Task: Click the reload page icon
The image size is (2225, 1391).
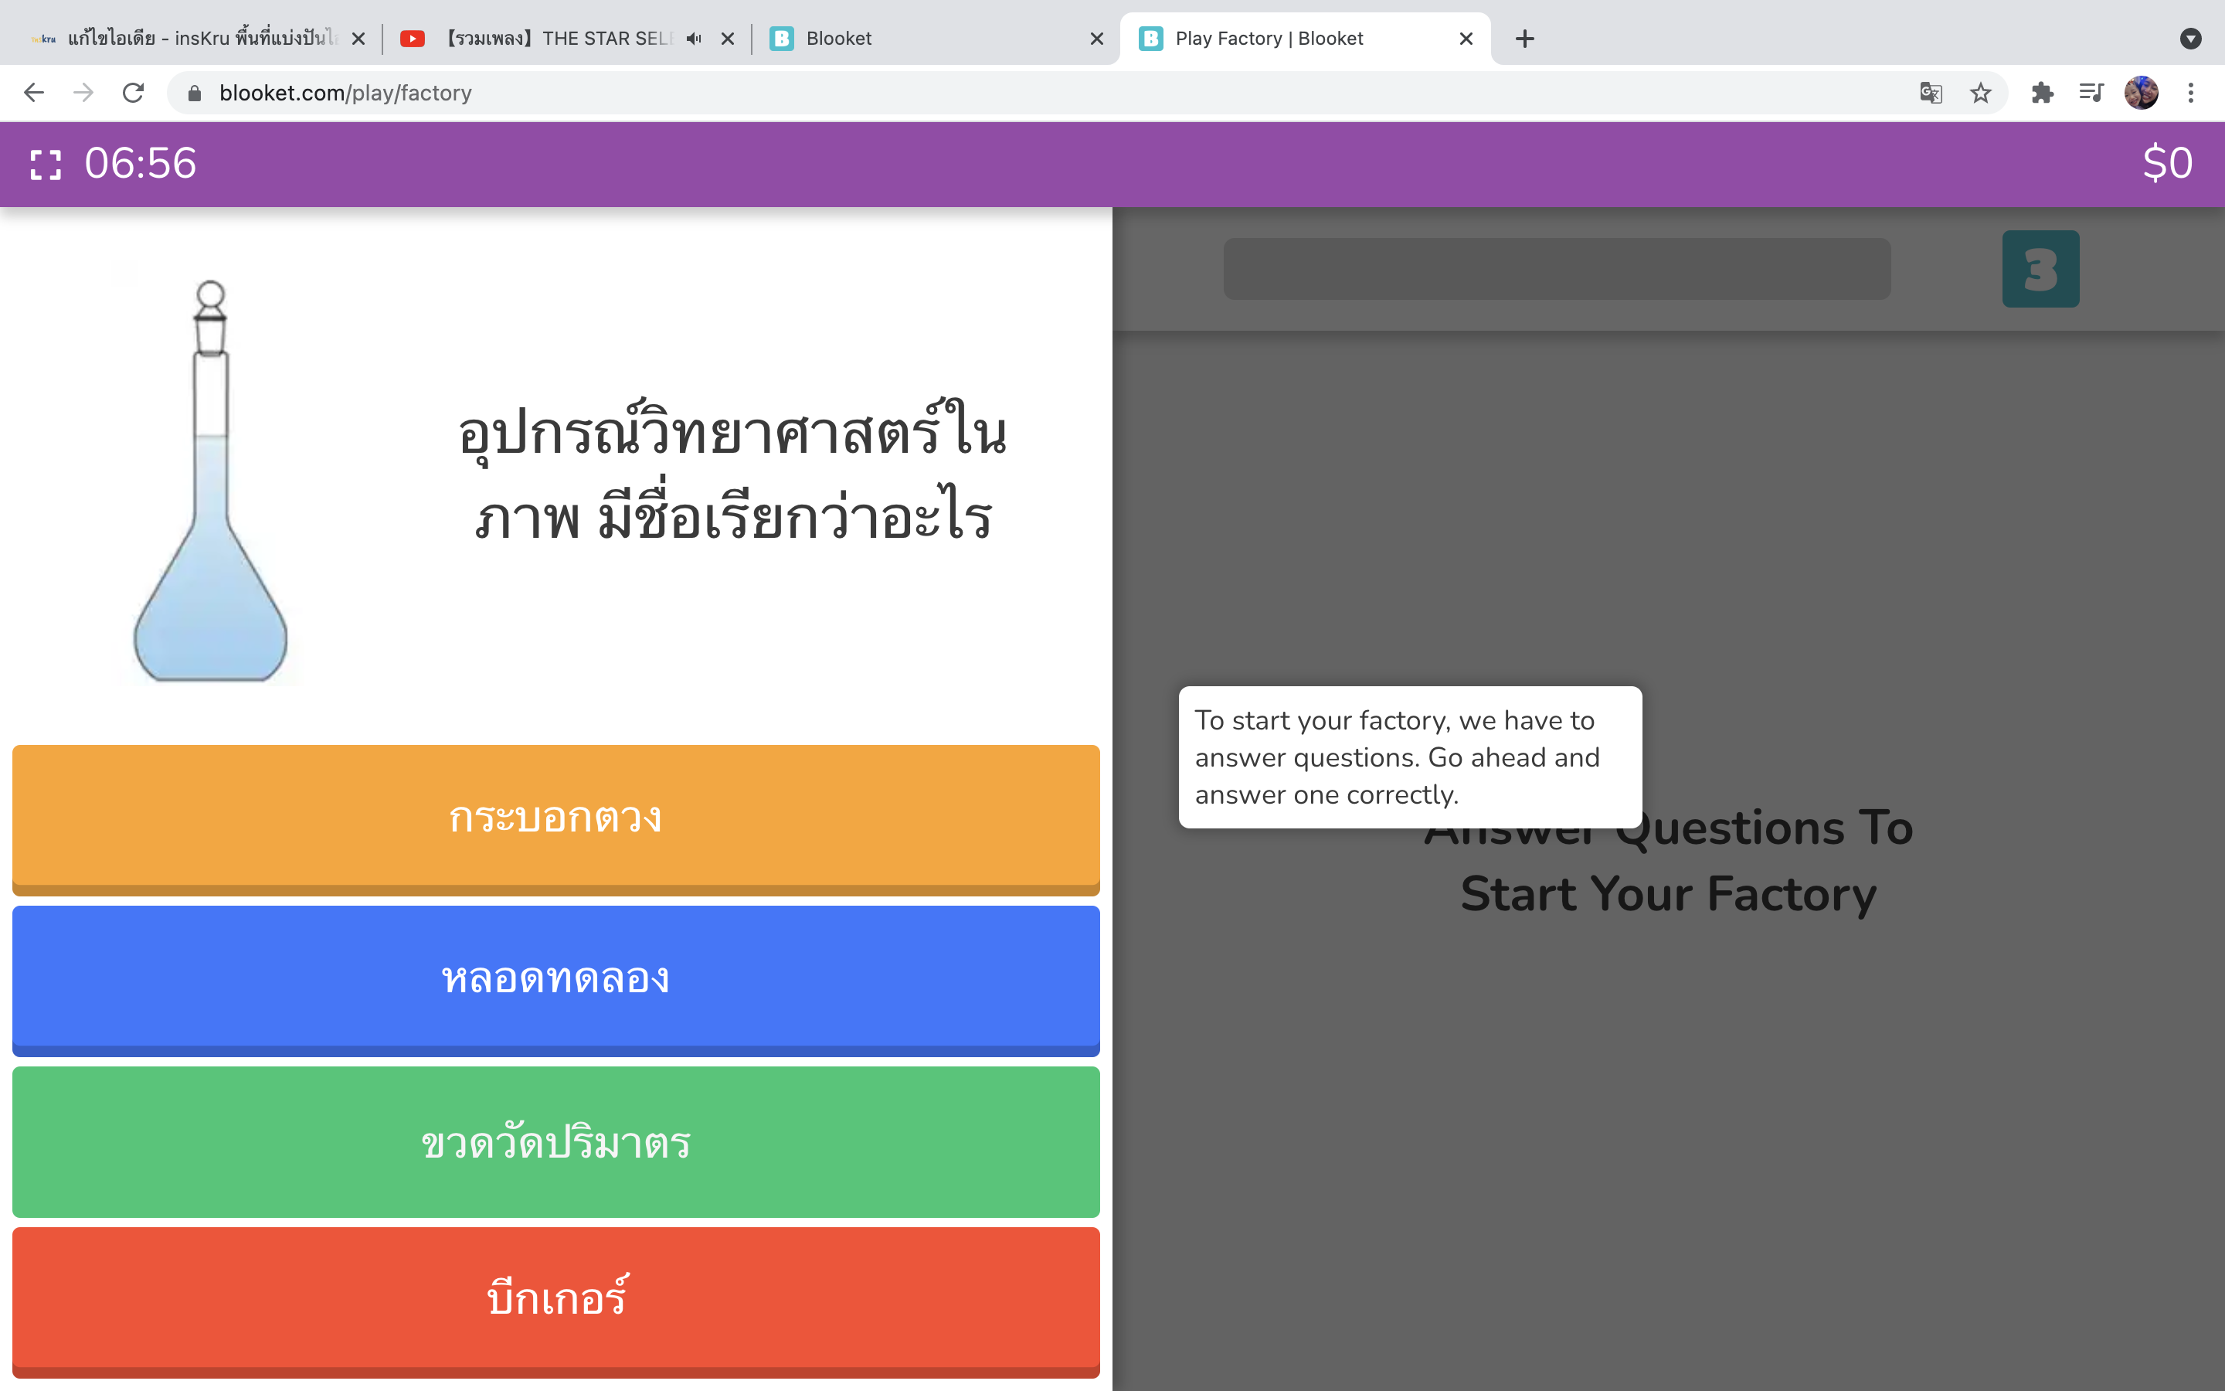Action: (x=132, y=92)
